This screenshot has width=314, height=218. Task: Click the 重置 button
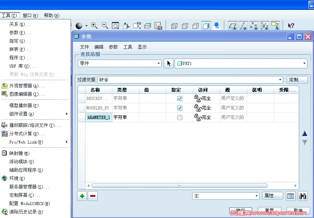(269, 211)
